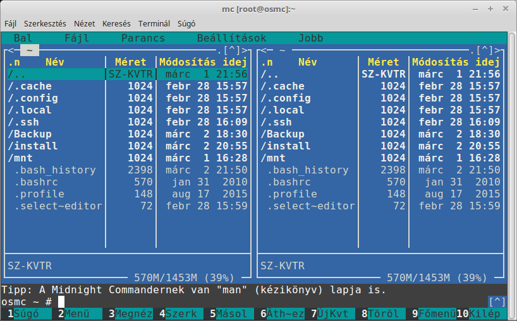Click 6Áth~ez move function key
This screenshot has width=517, height=321.
tap(283, 314)
